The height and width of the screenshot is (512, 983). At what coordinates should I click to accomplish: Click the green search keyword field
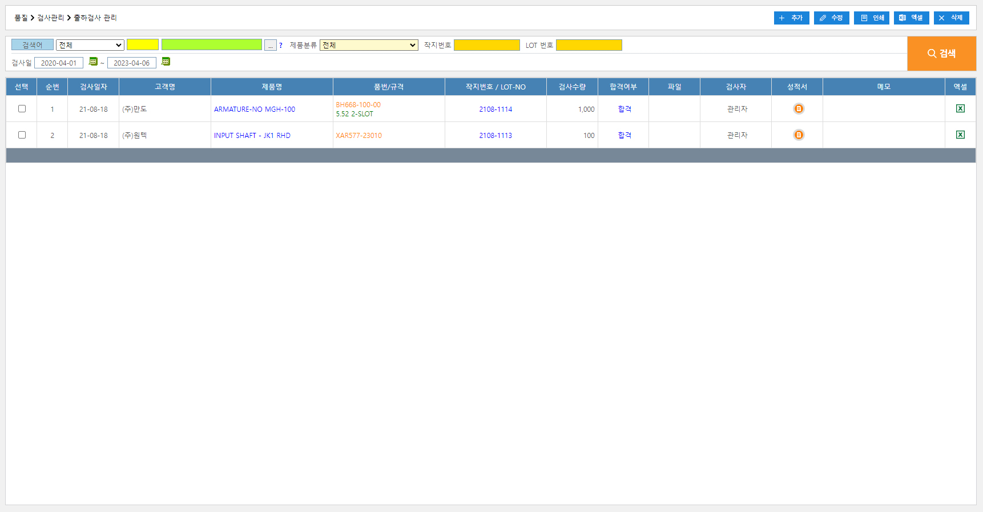(211, 45)
